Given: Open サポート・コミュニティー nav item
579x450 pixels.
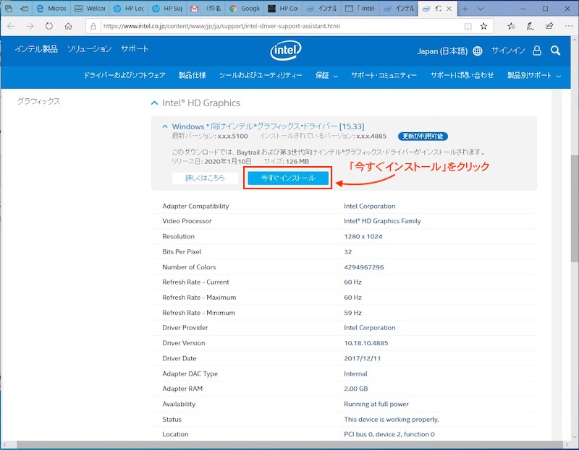Looking at the screenshot, I should (384, 75).
